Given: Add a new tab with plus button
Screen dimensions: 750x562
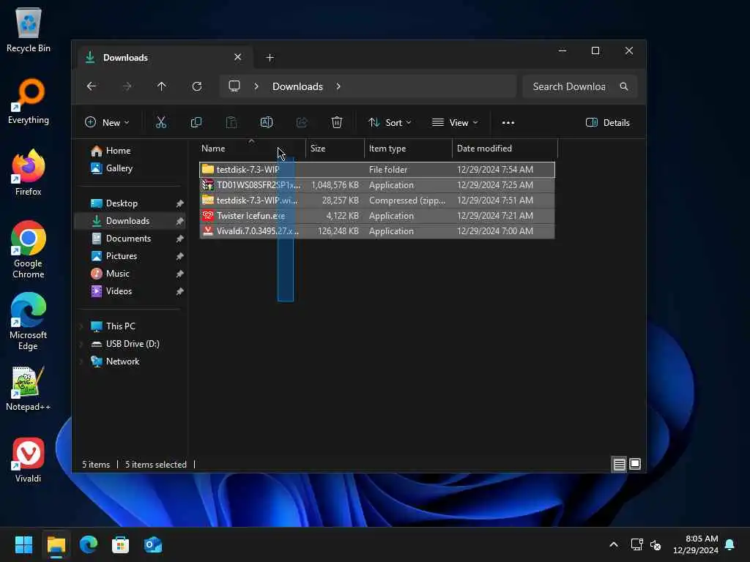Looking at the screenshot, I should pyautogui.click(x=270, y=58).
